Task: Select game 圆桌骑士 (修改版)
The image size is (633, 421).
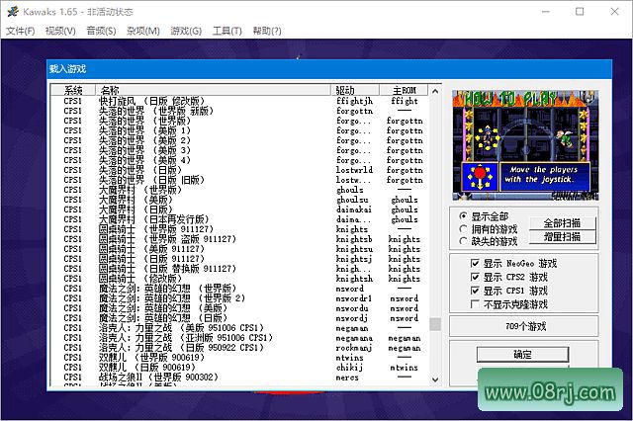Action: (x=239, y=279)
